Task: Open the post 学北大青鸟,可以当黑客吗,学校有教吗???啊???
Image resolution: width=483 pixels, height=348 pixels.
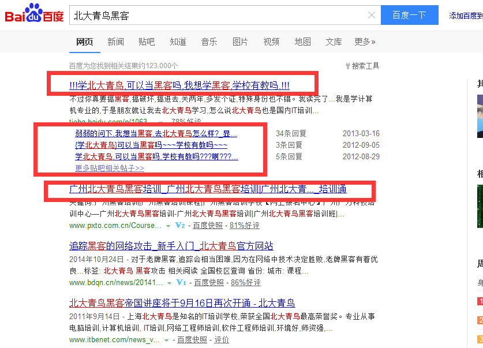Action: (x=156, y=157)
